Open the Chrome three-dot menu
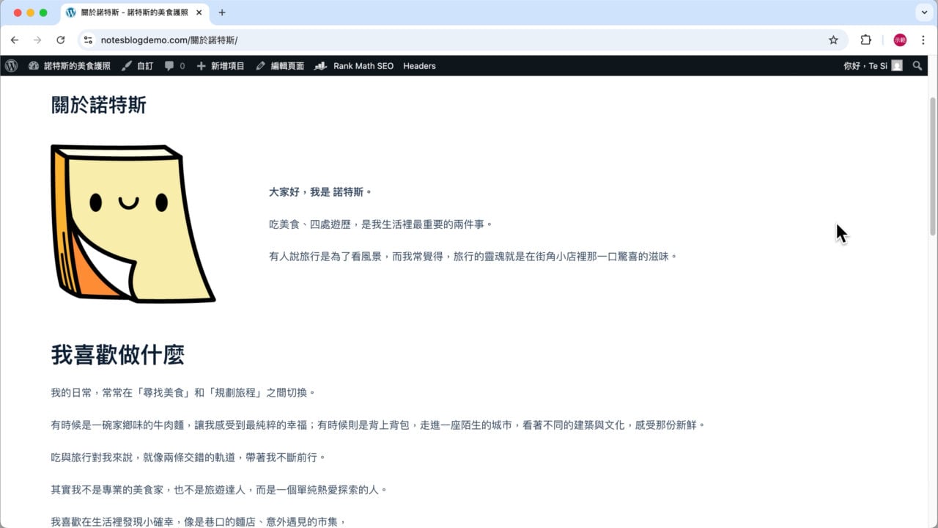This screenshot has width=938, height=528. tap(923, 40)
